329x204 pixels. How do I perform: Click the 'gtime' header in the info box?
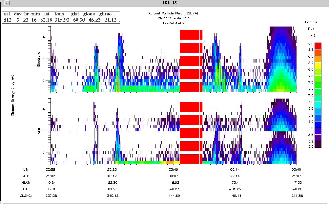pyautogui.click(x=105, y=14)
